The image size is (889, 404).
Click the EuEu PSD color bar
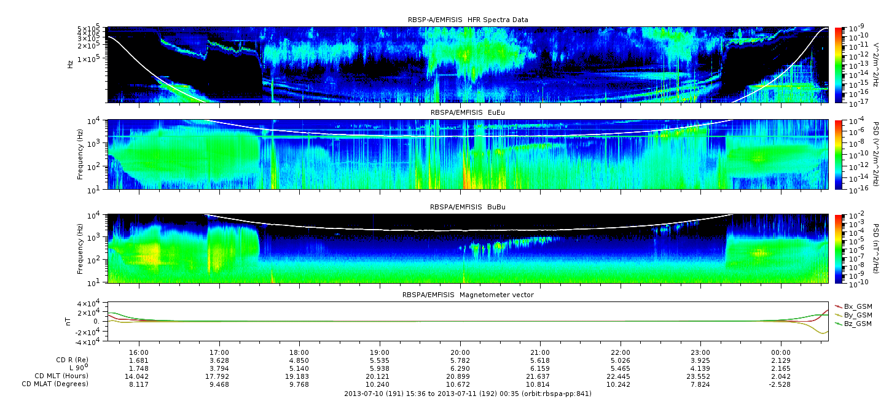point(839,154)
